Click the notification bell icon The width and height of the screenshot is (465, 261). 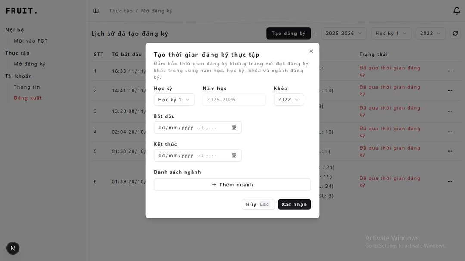(x=457, y=11)
